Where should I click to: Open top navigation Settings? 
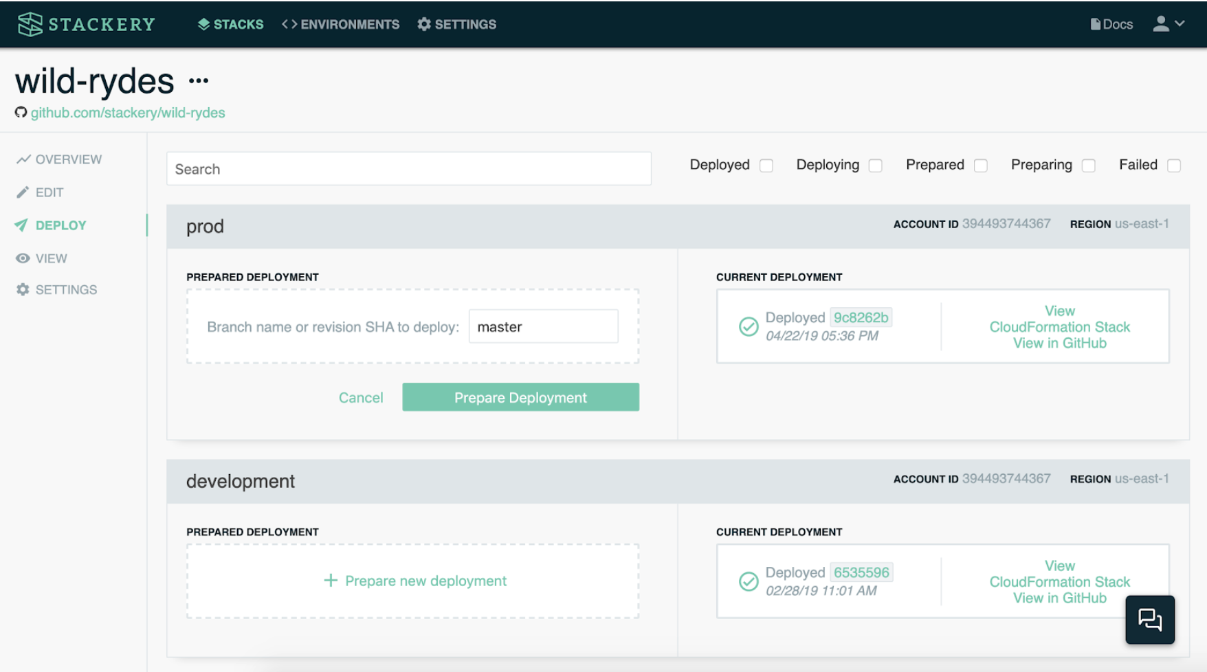[456, 24]
